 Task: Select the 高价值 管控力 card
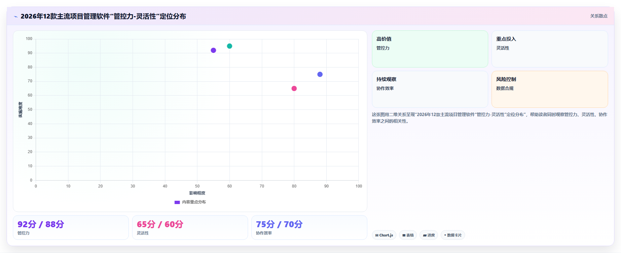point(430,49)
